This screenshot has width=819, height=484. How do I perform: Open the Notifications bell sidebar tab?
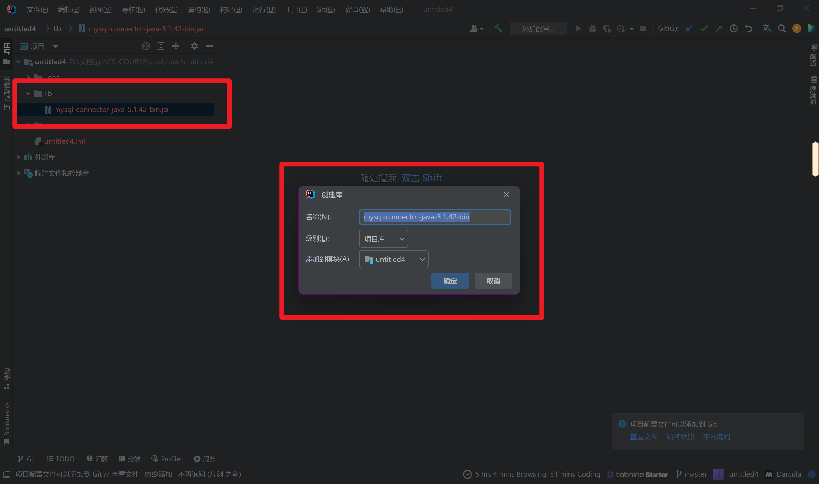pos(813,55)
